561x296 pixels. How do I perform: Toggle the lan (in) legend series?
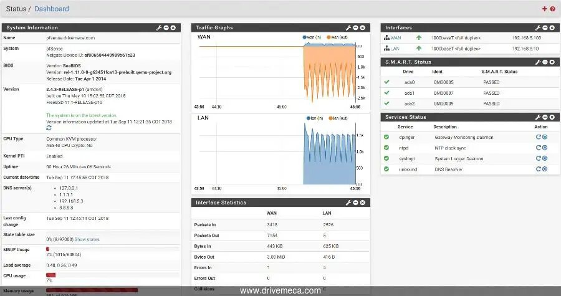pos(315,118)
